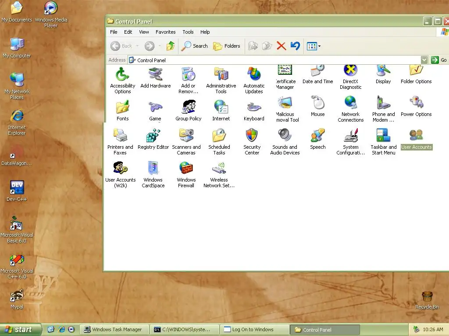Open the Security Center icon
This screenshot has height=336, width=449.
252,142
